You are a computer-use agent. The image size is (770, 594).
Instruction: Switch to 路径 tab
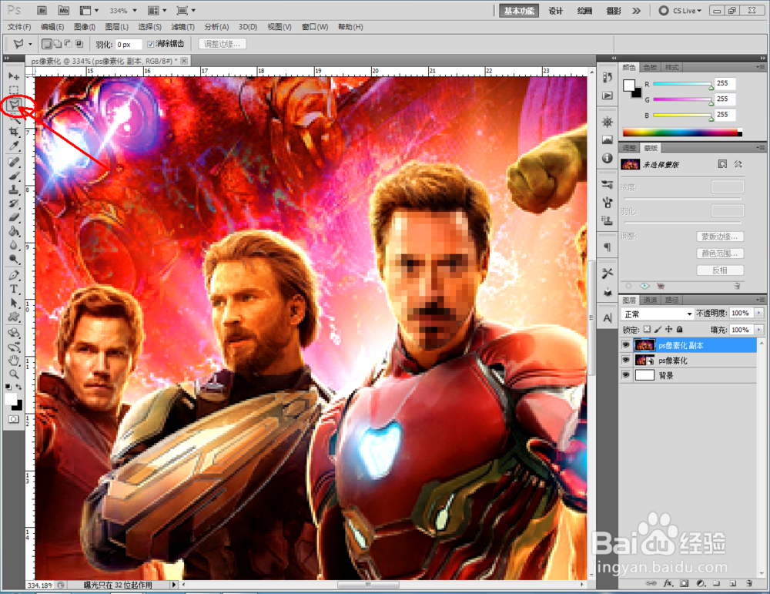tap(671, 300)
